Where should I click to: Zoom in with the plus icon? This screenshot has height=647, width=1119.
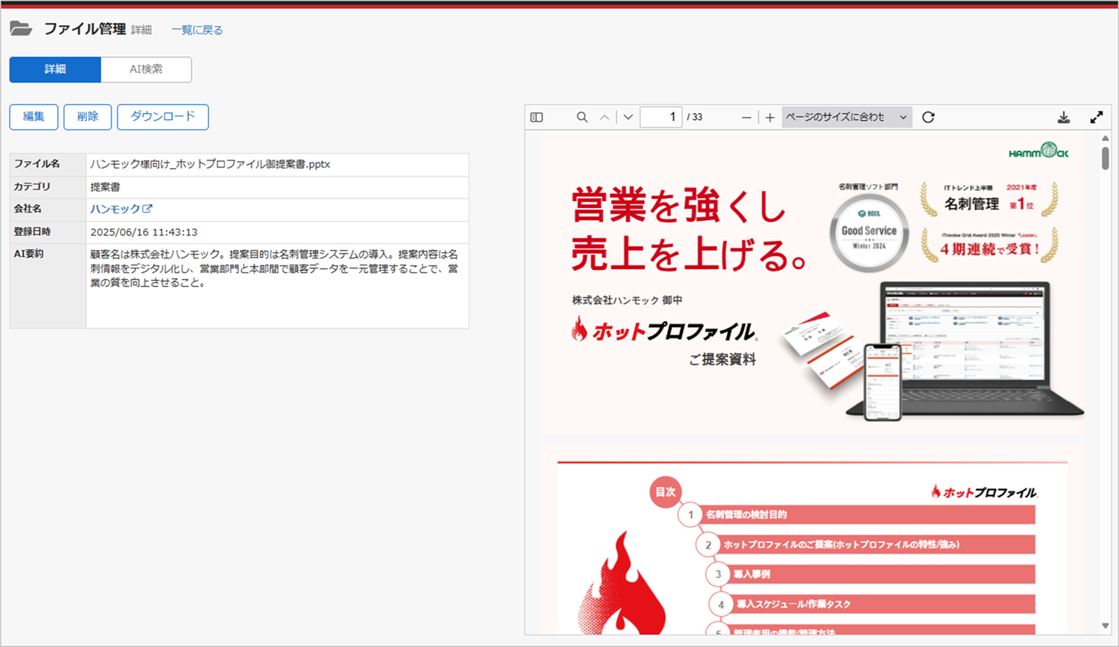click(770, 117)
